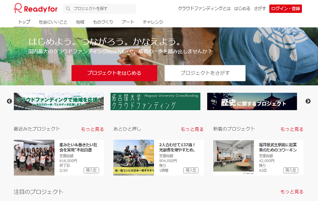Open the さがす header link
318x201 pixels.
260,9
